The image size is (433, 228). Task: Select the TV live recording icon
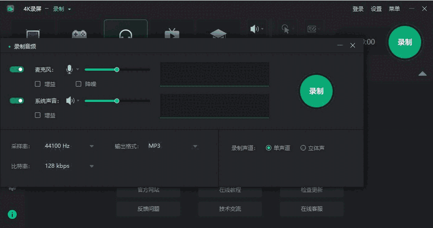click(172, 34)
